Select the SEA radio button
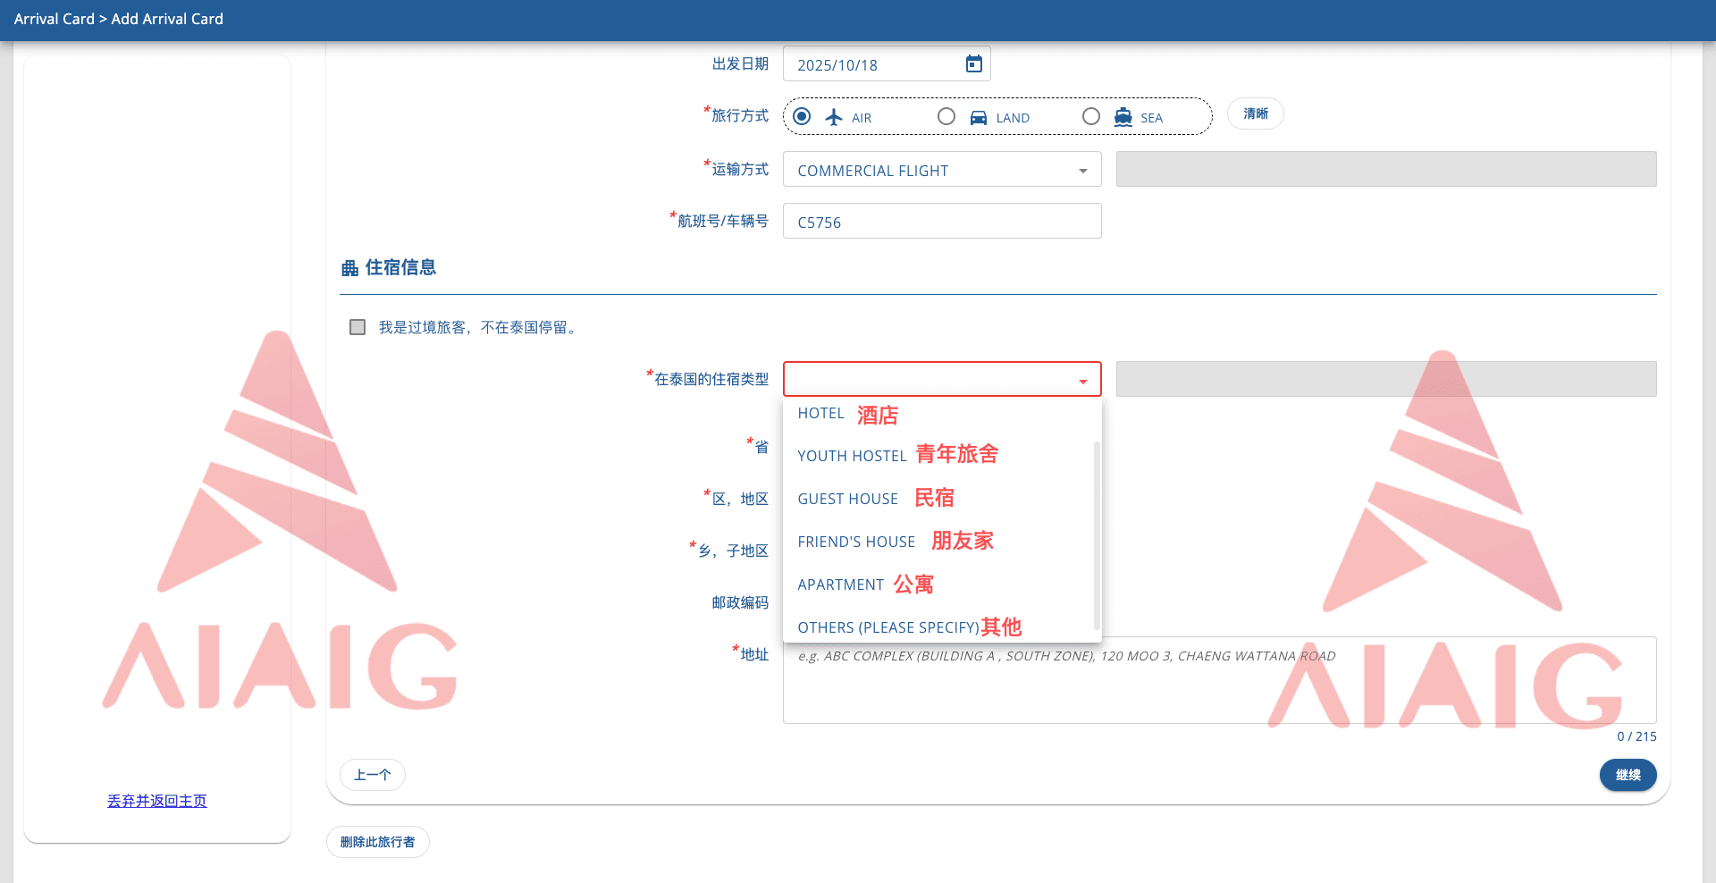 pos(1091,116)
